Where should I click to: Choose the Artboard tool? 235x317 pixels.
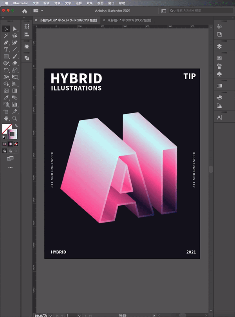point(6,111)
